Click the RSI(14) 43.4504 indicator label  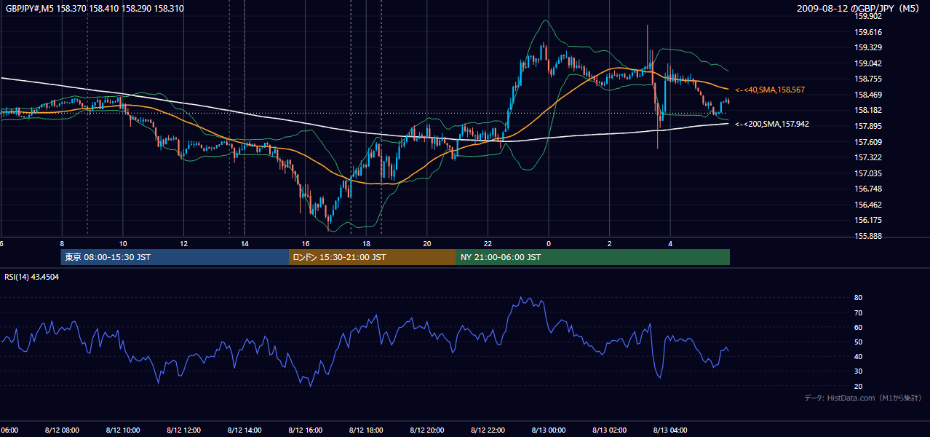pyautogui.click(x=32, y=277)
